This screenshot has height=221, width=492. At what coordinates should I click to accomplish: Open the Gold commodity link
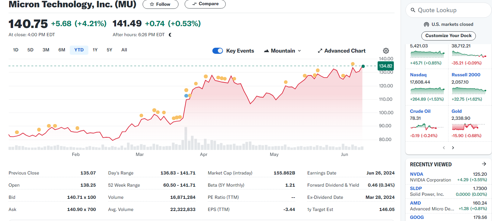tap(456, 111)
